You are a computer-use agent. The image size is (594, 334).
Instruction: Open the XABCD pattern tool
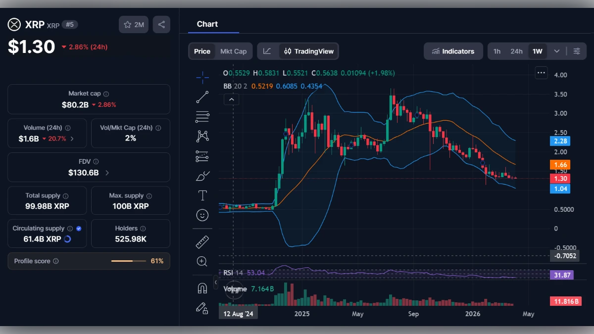click(202, 136)
